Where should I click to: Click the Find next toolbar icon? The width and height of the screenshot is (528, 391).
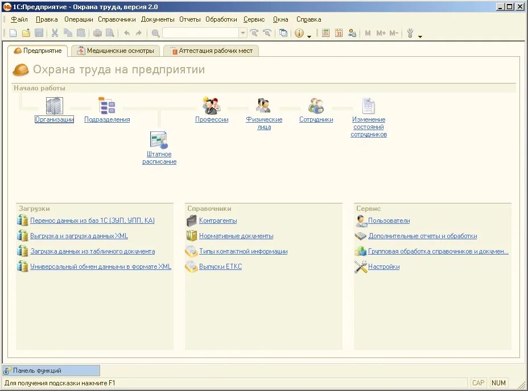point(254,33)
